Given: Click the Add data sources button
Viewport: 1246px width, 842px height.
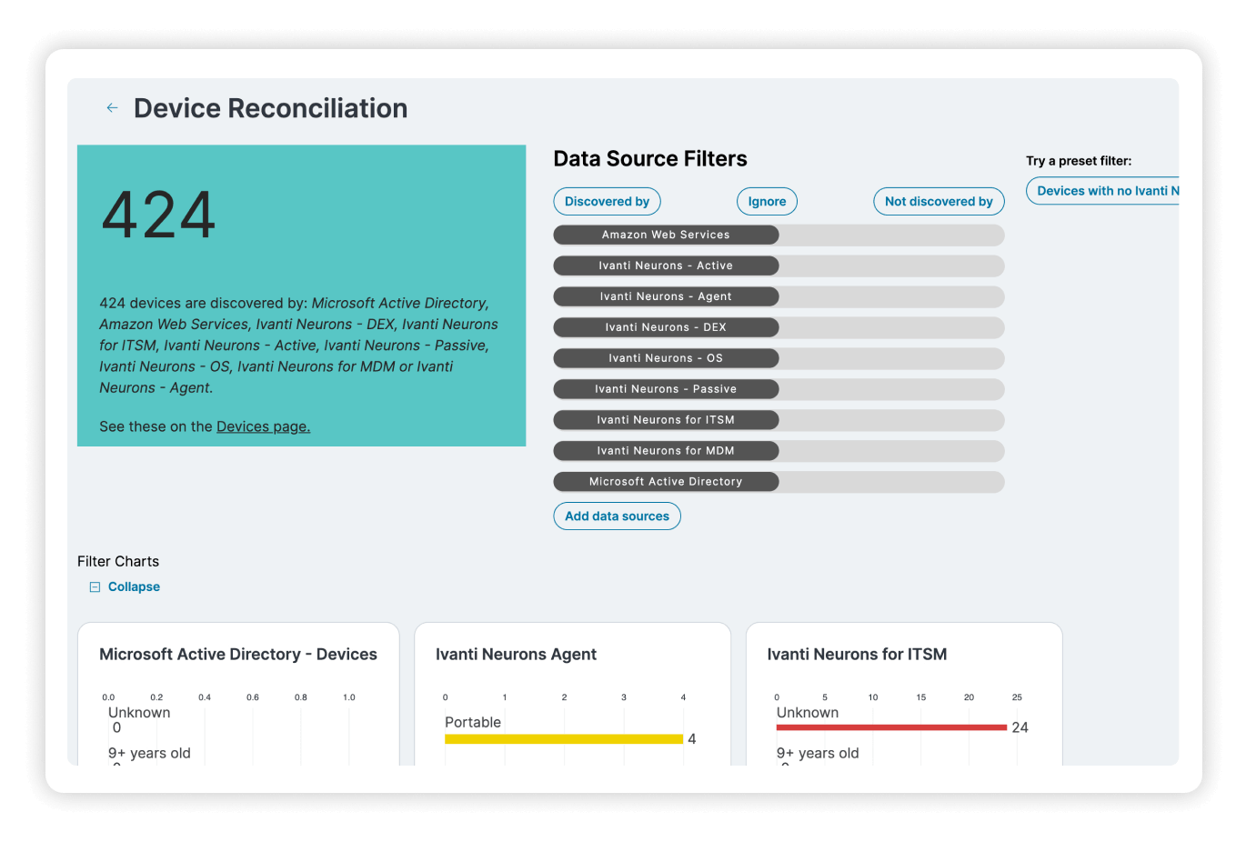Looking at the screenshot, I should pos(617,516).
